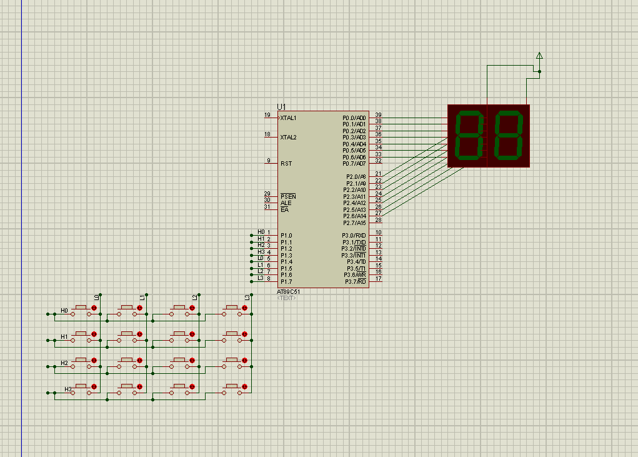Click the PSEN pin label
Screen dimensions: 638x457
point(288,196)
